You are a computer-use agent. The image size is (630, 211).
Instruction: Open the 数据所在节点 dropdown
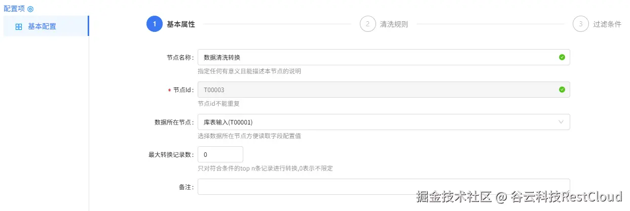pos(384,122)
